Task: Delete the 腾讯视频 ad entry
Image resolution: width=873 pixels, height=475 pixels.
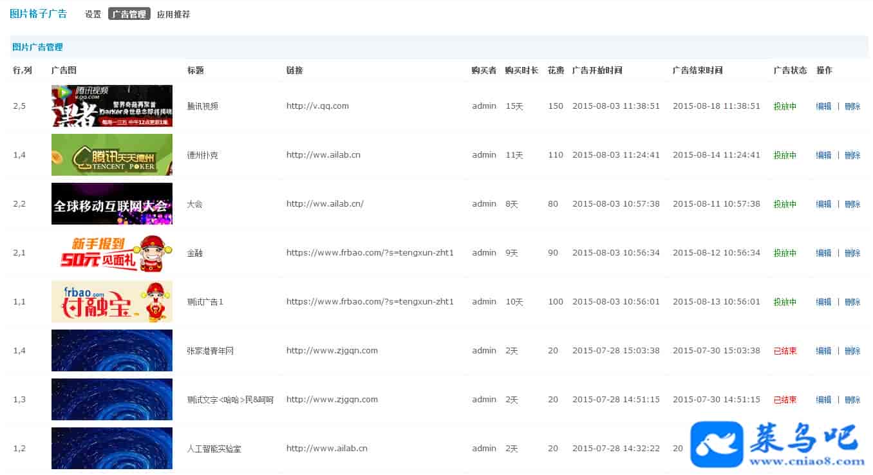Action: point(852,106)
